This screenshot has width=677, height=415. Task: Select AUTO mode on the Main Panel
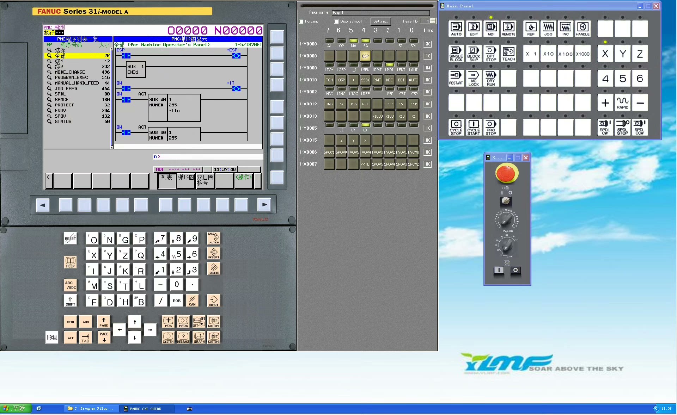click(x=456, y=29)
